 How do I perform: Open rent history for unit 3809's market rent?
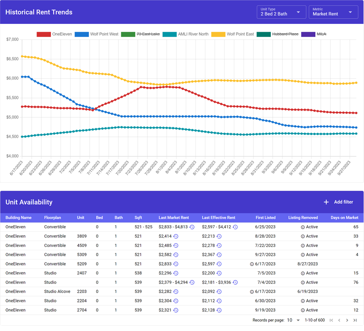click(x=176, y=236)
